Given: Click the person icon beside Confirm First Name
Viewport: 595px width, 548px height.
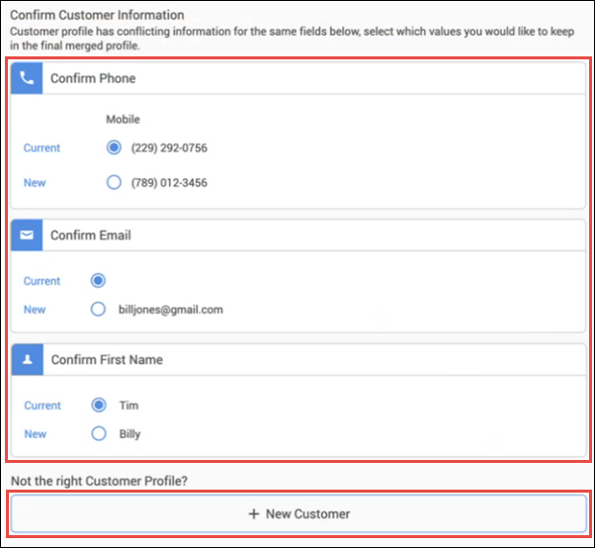Looking at the screenshot, I should click(28, 360).
